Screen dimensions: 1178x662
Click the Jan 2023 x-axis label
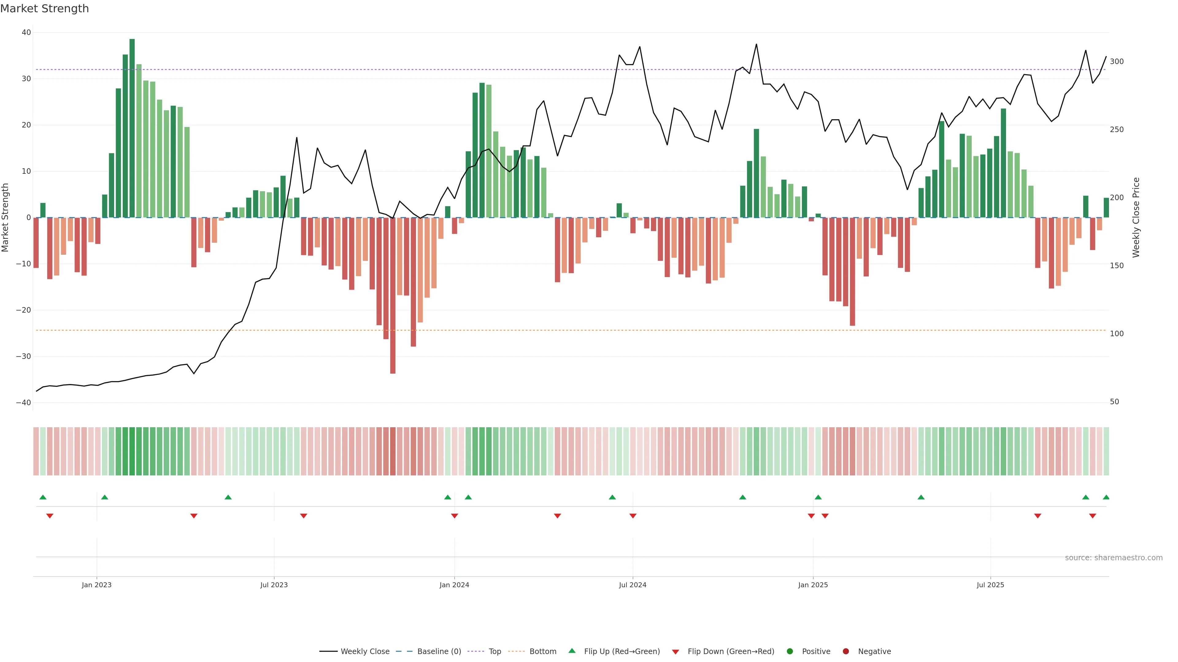click(97, 585)
